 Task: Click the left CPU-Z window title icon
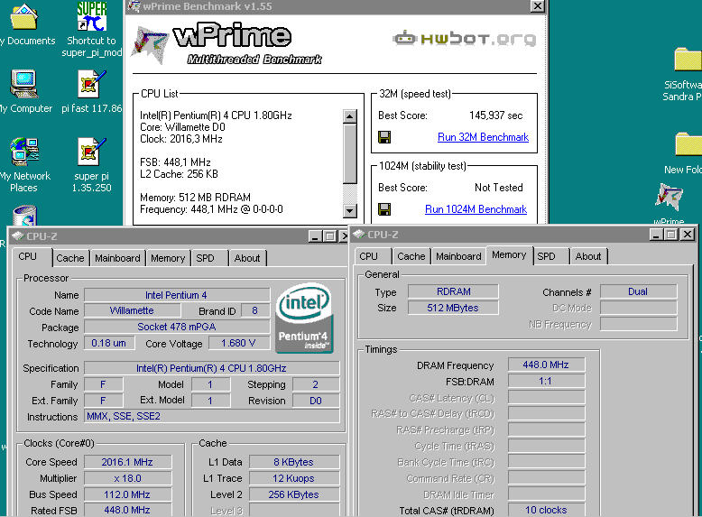coord(17,235)
